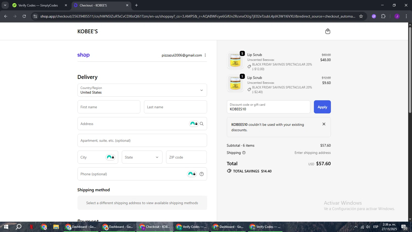Open new browser tab

point(137,5)
